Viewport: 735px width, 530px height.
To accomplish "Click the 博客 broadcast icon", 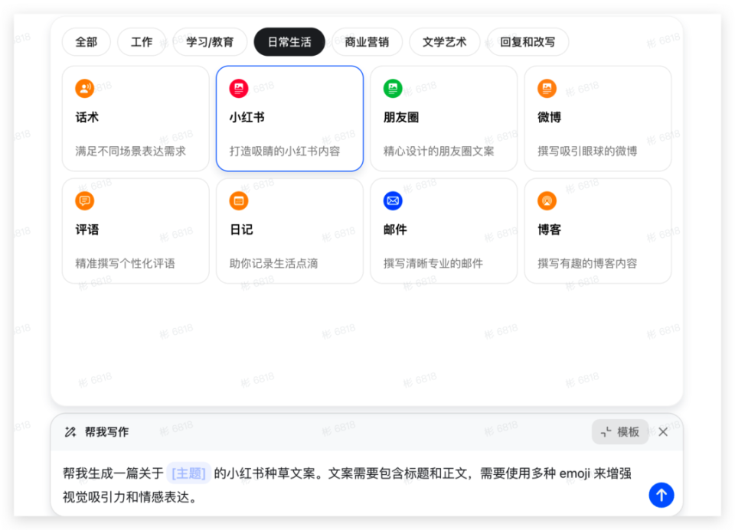I will point(547,200).
